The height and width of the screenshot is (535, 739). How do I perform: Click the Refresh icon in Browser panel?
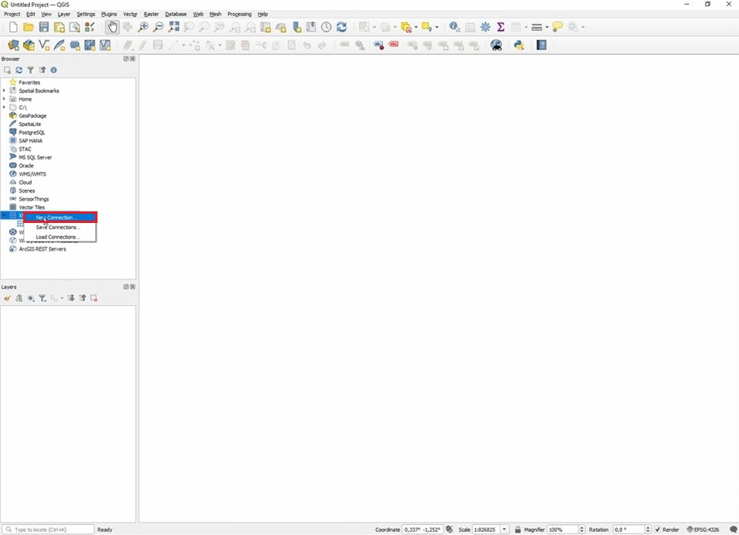click(x=19, y=70)
